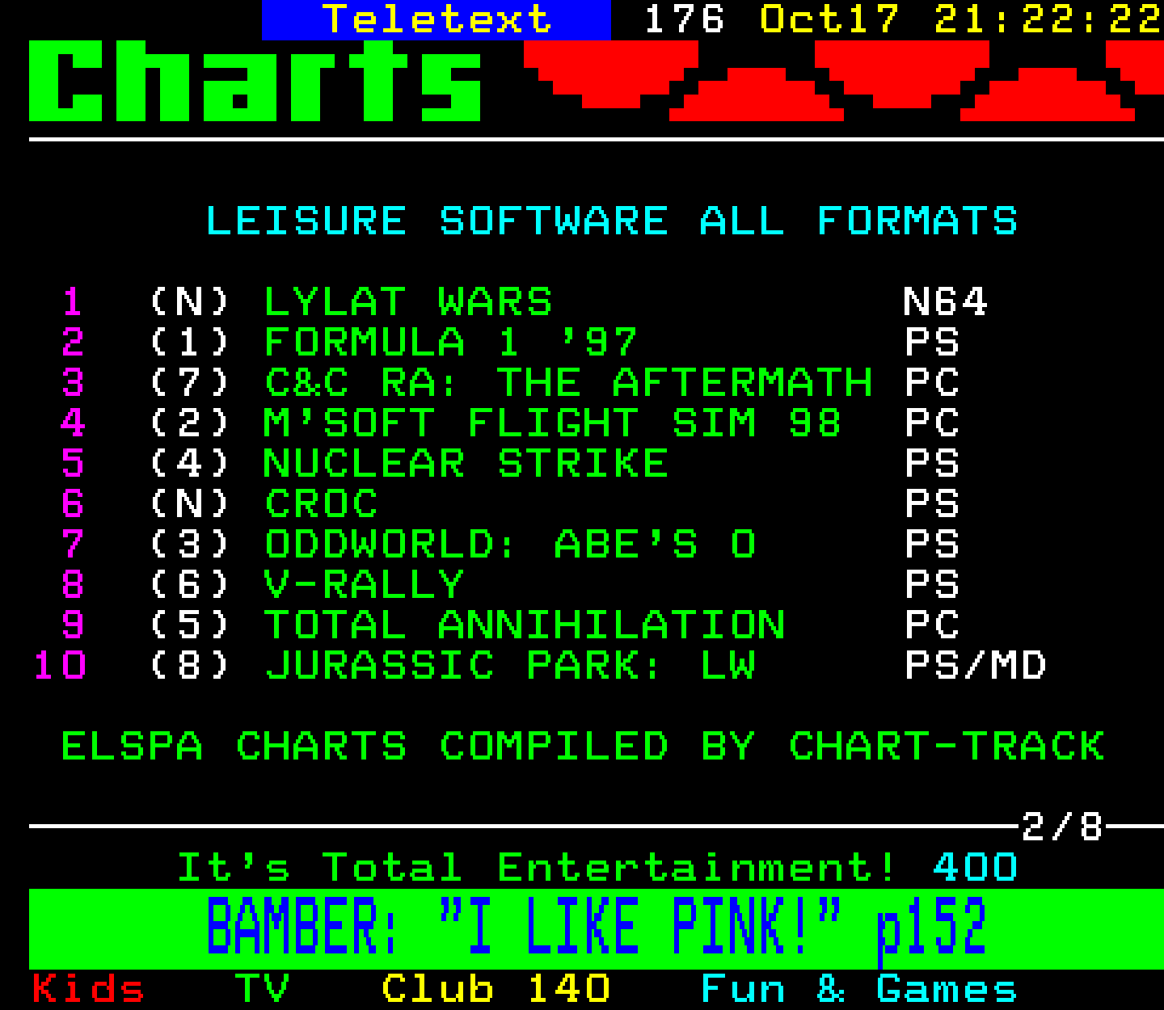1164x1010 pixels.
Task: Select the red Kids fastext link
Action: [x=88, y=989]
